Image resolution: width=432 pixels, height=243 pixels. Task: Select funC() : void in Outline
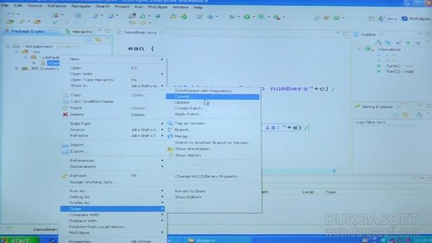tap(400, 72)
